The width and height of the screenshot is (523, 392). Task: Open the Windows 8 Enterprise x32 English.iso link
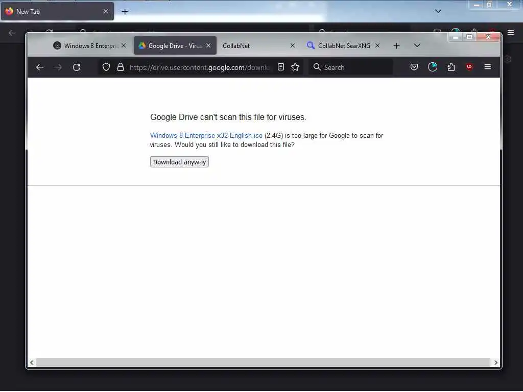coord(206,136)
